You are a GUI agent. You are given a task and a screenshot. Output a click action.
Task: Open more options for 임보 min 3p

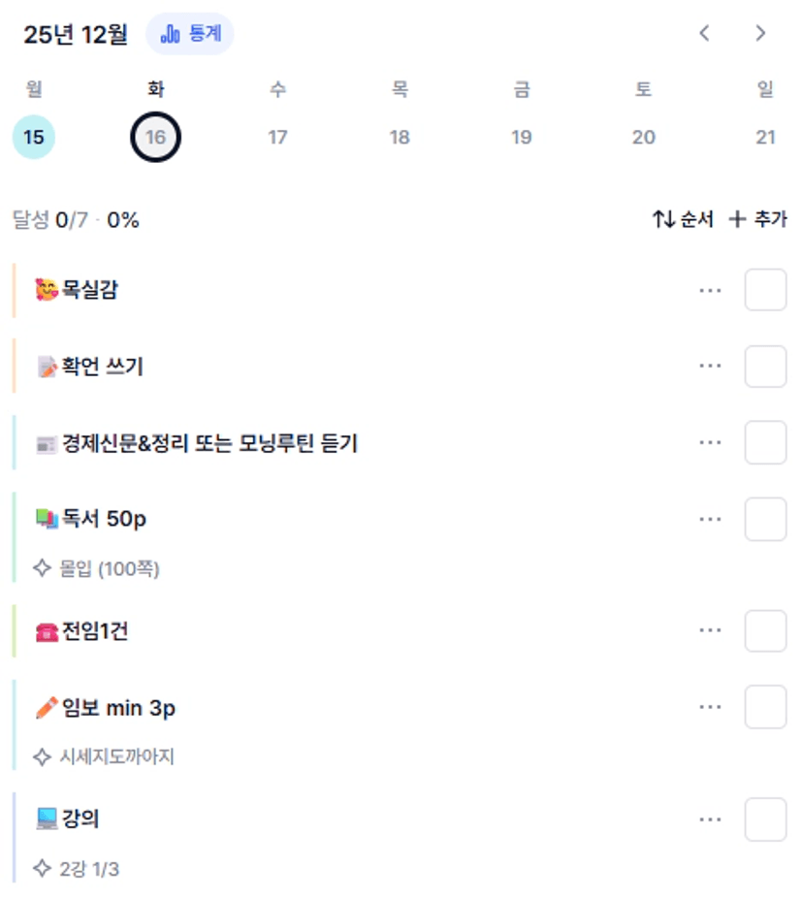pos(710,707)
